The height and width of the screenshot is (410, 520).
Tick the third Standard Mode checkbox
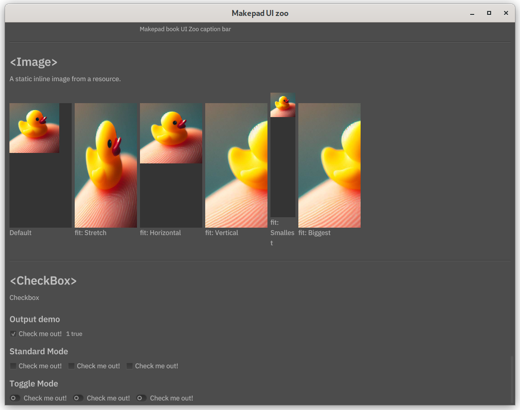tap(130, 366)
